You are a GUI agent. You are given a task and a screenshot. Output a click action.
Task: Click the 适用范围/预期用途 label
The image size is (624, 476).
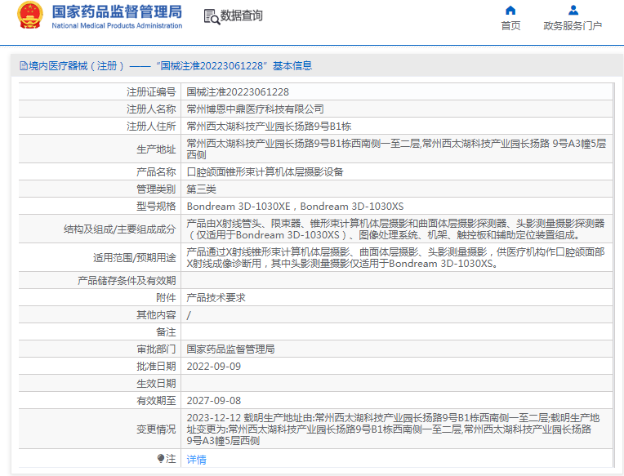[135, 258]
